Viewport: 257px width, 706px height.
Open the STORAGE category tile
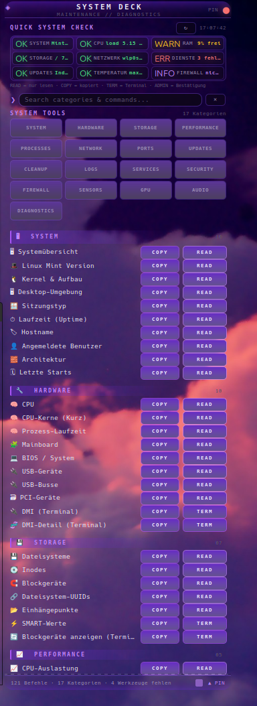[x=145, y=128]
